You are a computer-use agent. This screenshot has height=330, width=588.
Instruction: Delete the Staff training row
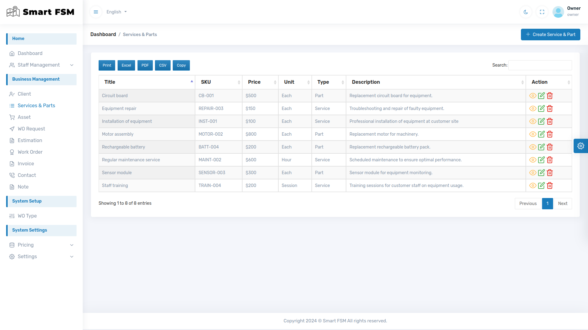[x=550, y=185]
